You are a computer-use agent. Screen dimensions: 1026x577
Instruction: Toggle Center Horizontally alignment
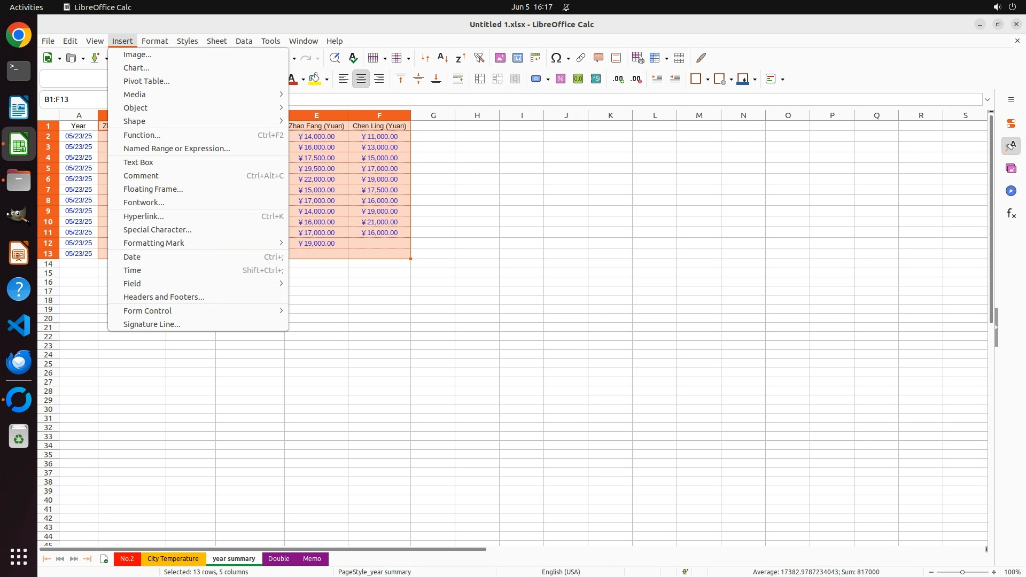[361, 79]
